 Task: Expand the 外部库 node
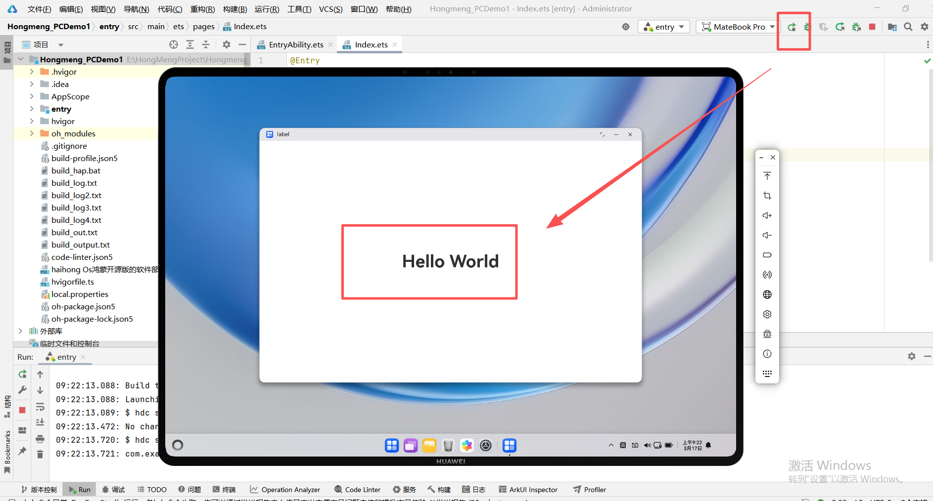20,331
